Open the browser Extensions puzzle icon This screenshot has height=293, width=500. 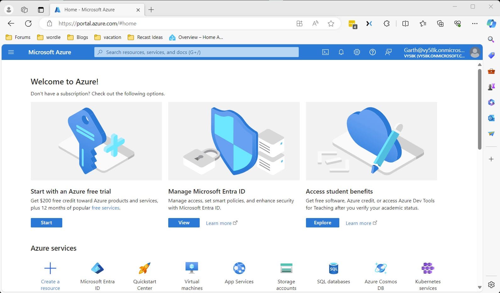click(387, 24)
